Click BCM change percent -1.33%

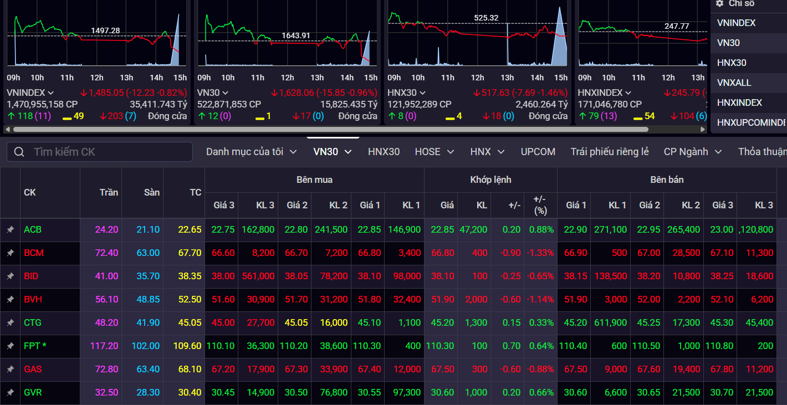pyautogui.click(x=541, y=253)
